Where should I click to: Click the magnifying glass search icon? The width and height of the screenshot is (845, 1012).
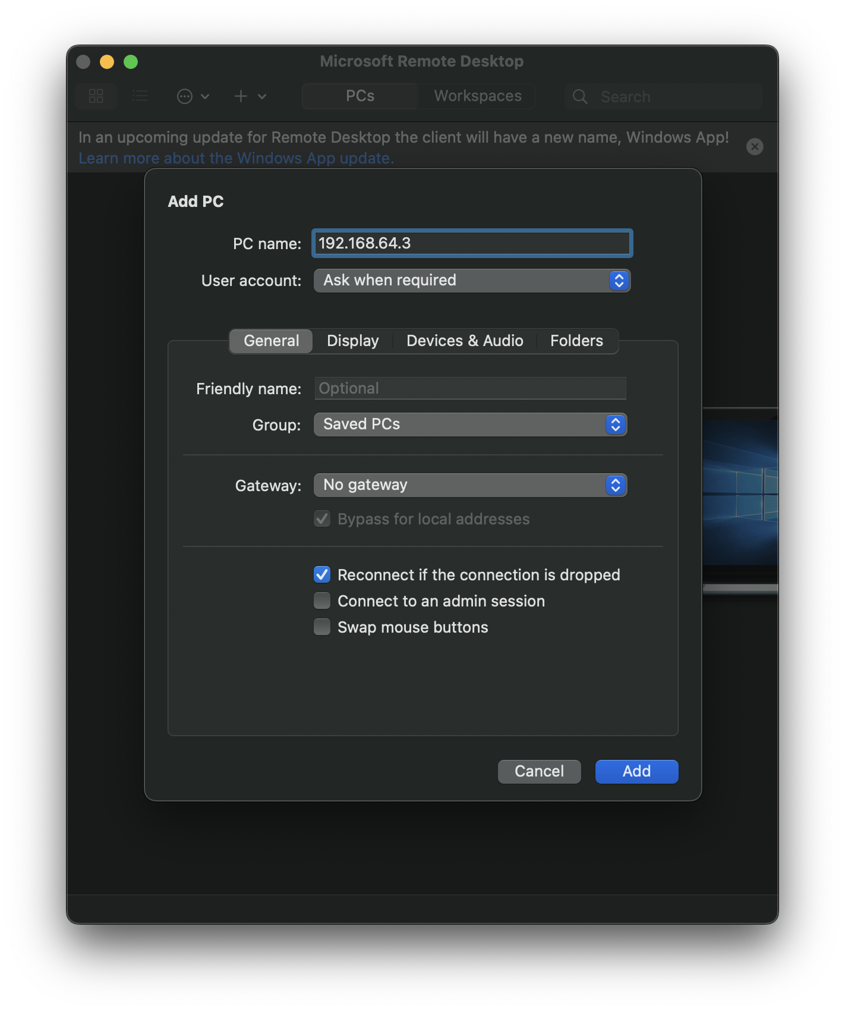pos(580,96)
